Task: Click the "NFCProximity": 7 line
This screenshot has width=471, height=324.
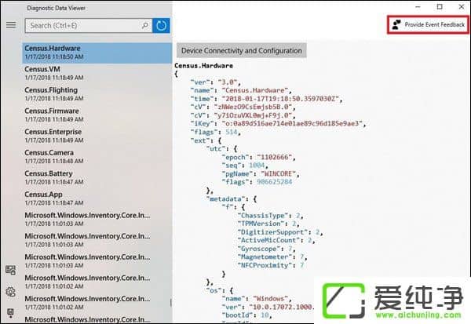Action: [271, 265]
